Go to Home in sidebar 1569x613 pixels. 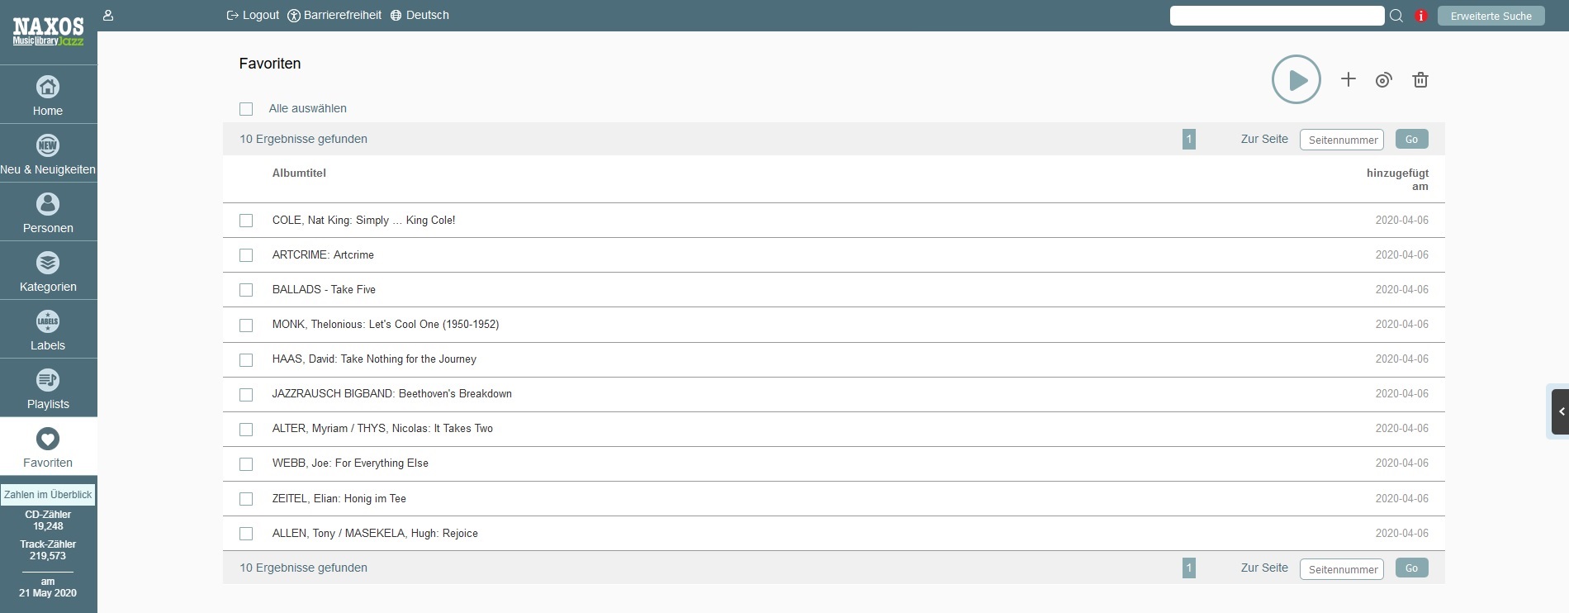pyautogui.click(x=48, y=95)
